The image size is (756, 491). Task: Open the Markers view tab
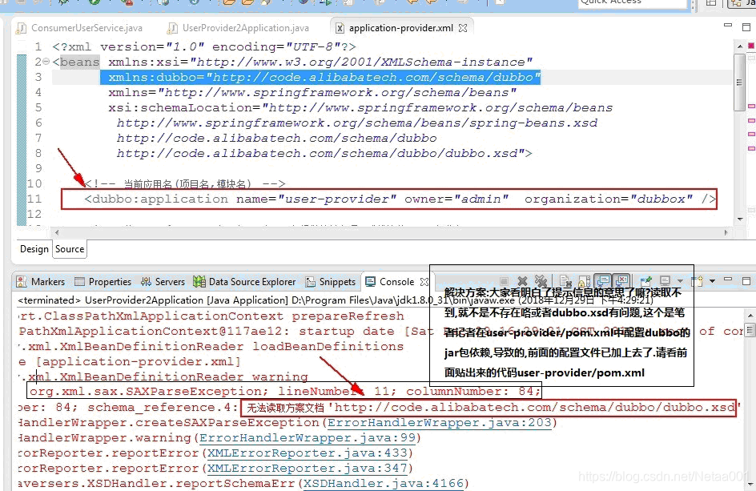pyautogui.click(x=41, y=282)
